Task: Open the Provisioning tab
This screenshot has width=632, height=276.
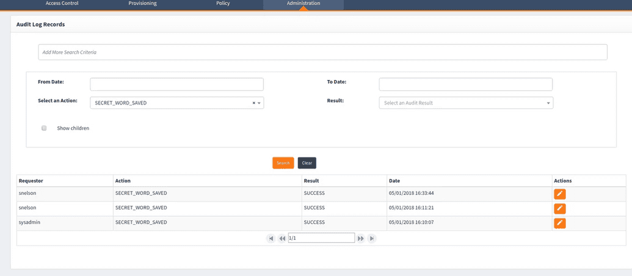Action: pyautogui.click(x=142, y=4)
